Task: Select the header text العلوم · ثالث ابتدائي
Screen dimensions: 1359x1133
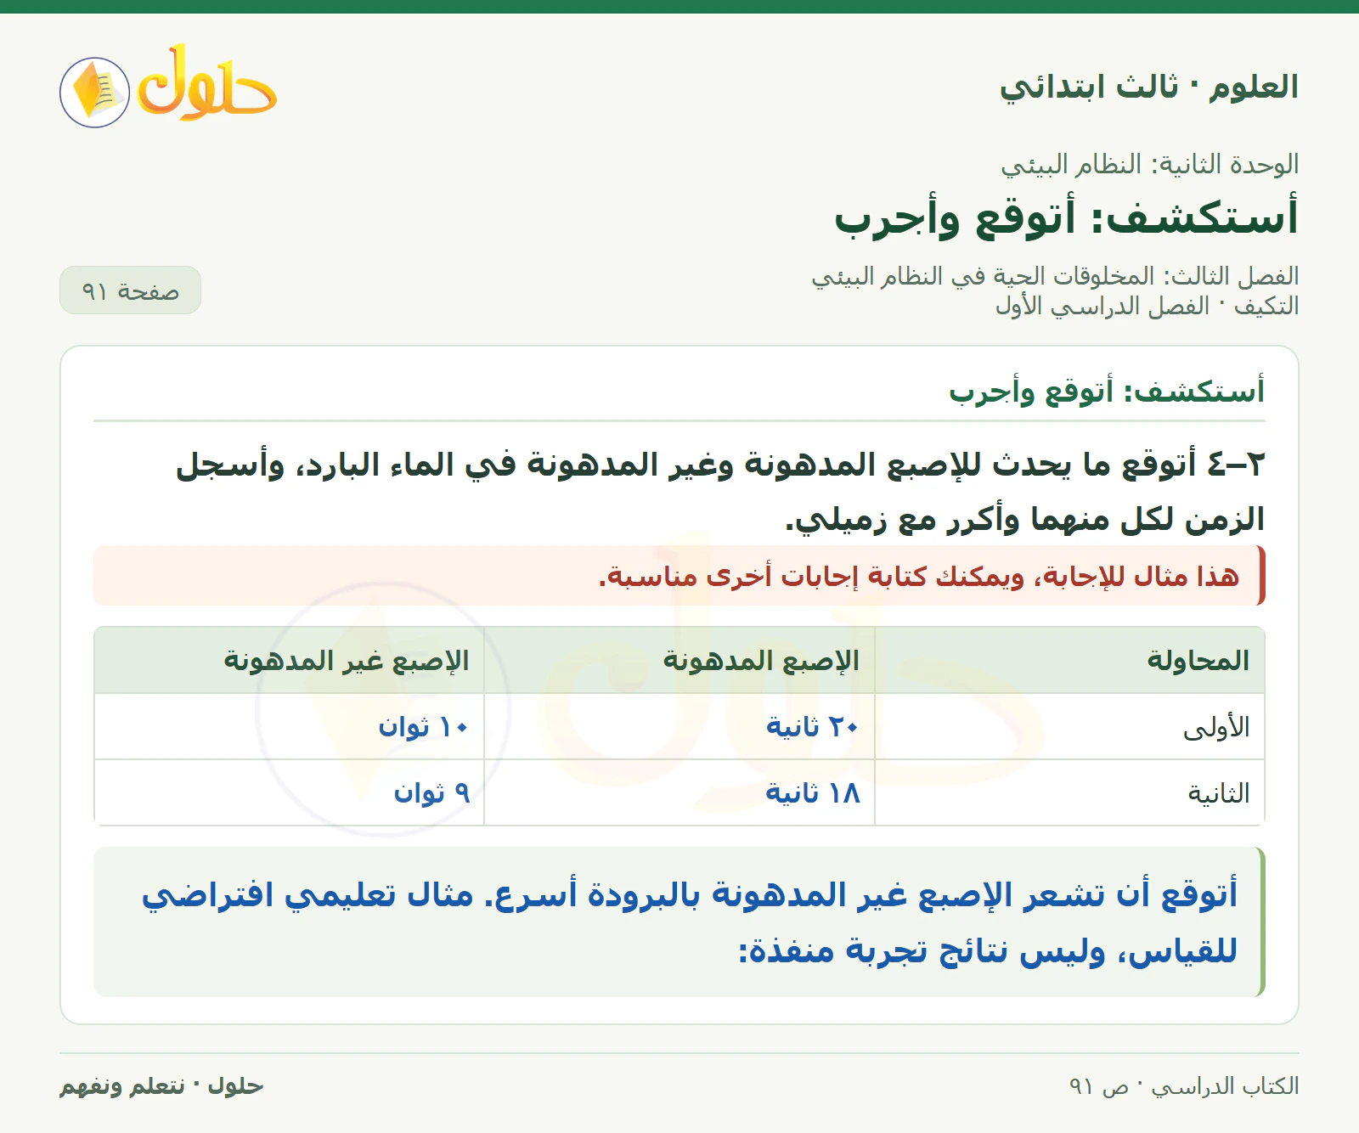Action: (x=1148, y=87)
